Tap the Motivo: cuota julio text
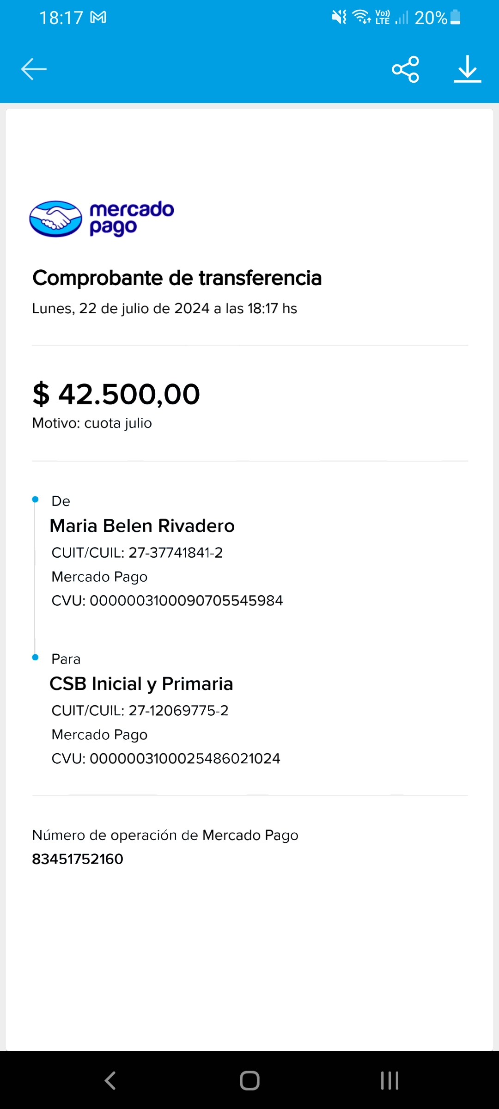Viewport: 499px width, 1109px height. tap(92, 423)
